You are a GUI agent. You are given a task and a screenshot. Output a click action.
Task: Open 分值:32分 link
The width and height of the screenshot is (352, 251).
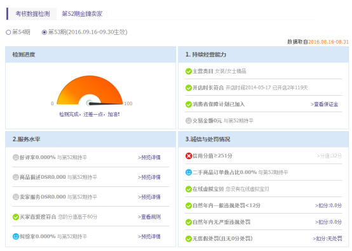point(329,156)
